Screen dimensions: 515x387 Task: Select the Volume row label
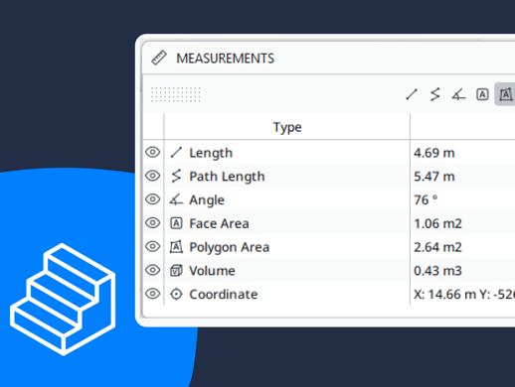tap(212, 271)
